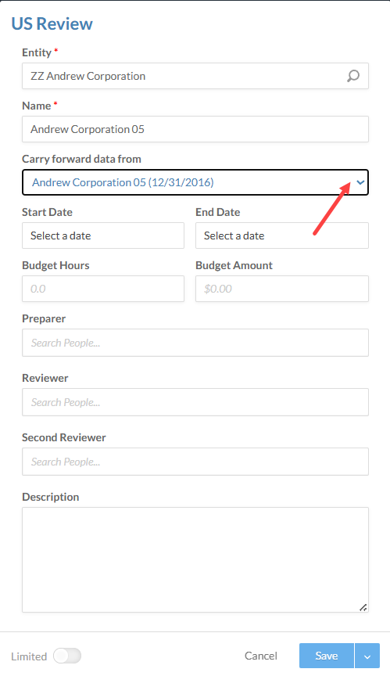The height and width of the screenshot is (676, 390).
Task: Click the Budget Hours input field
Action: click(103, 289)
